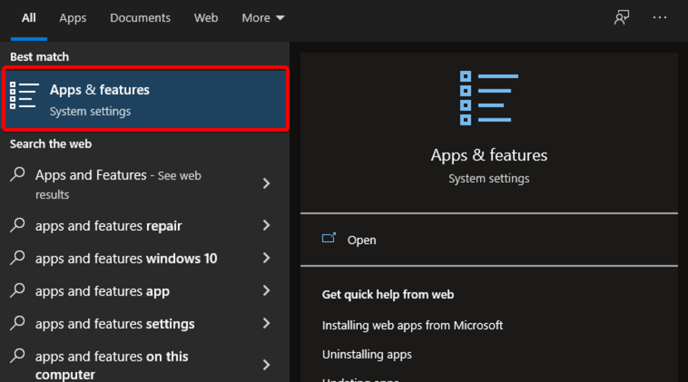Switch to the Apps tab
The image size is (688, 382).
point(73,18)
